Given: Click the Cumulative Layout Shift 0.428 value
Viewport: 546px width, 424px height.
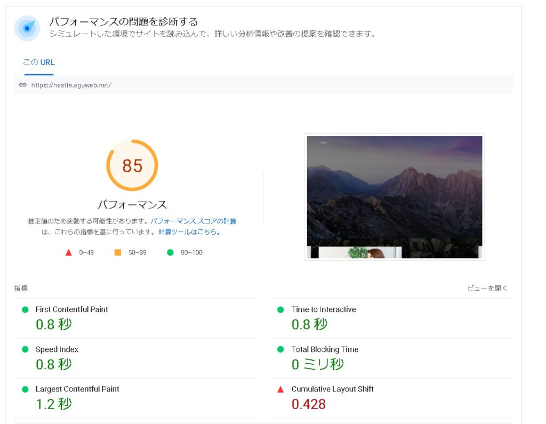Looking at the screenshot, I should pos(308,404).
